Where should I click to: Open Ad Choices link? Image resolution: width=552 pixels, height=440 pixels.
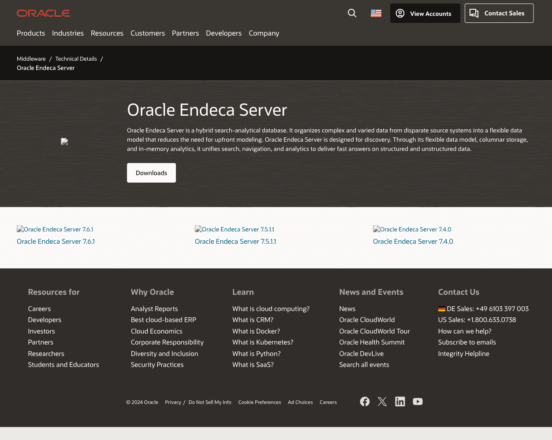(x=300, y=402)
